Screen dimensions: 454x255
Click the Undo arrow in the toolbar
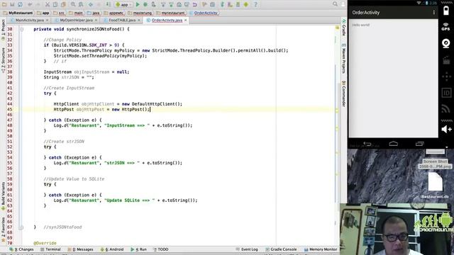30,4
